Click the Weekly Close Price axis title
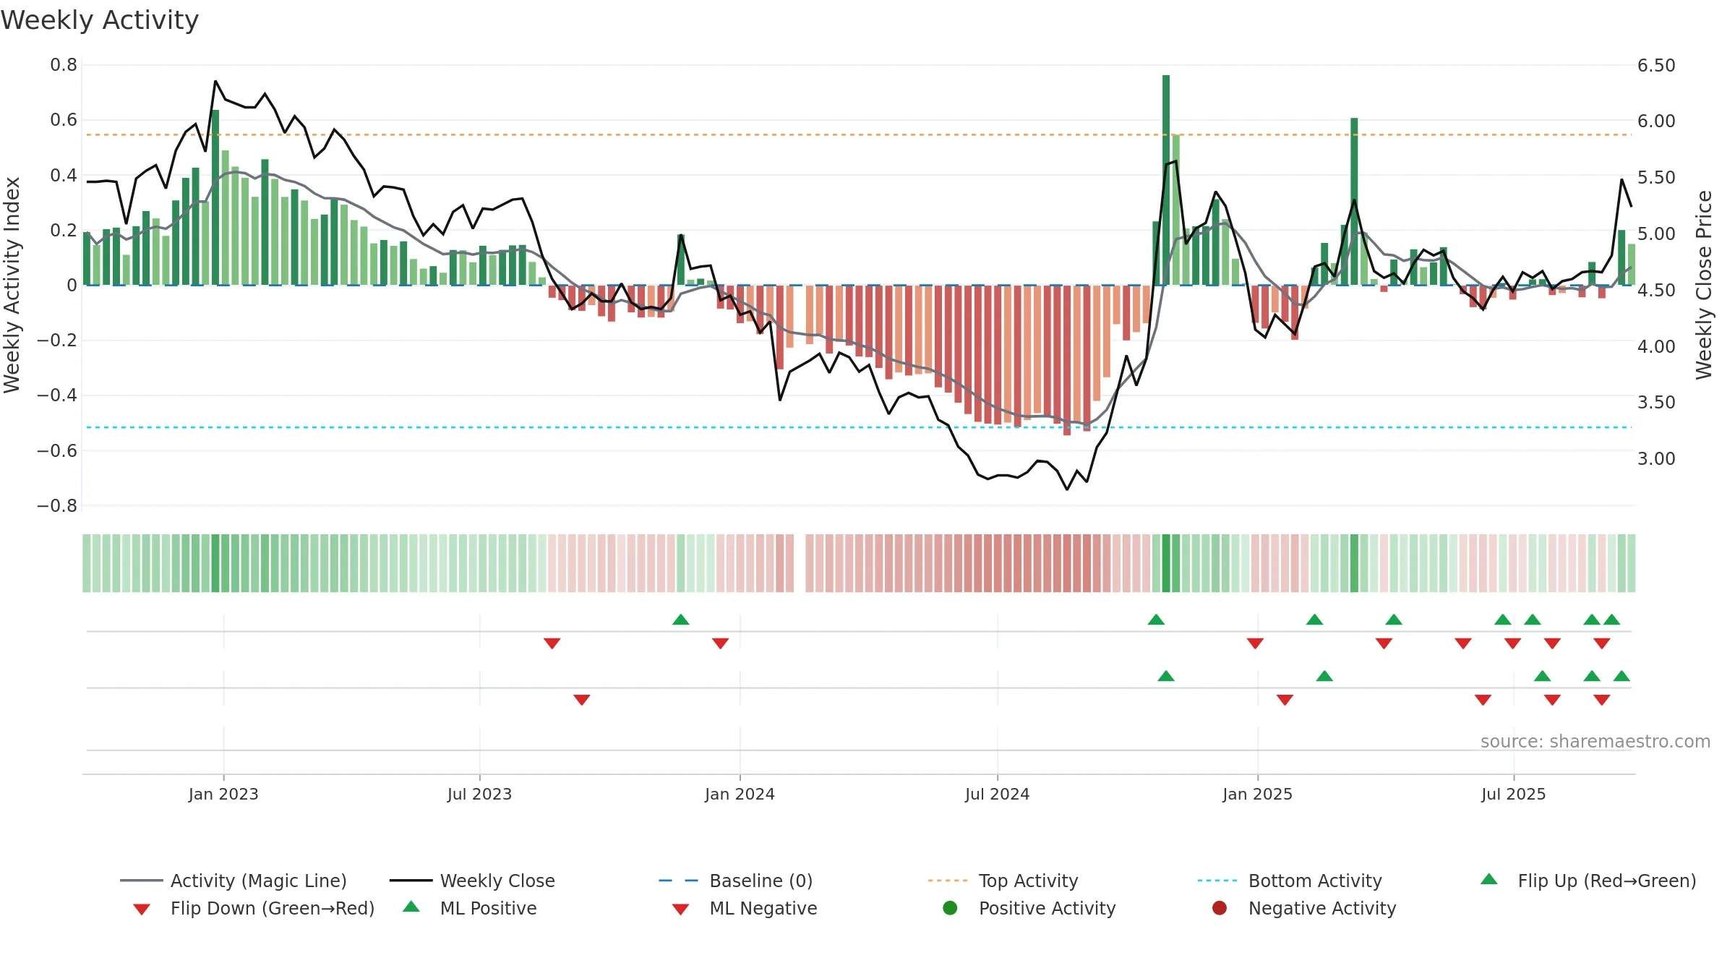The width and height of the screenshot is (1735, 976). click(x=1704, y=285)
